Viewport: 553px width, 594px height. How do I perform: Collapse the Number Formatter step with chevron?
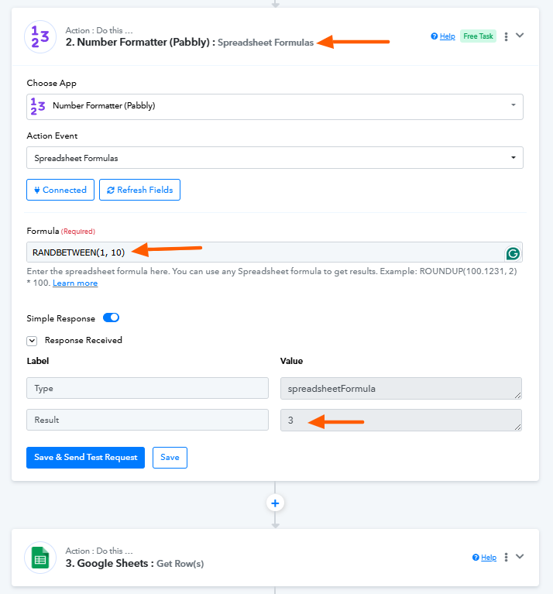[520, 36]
